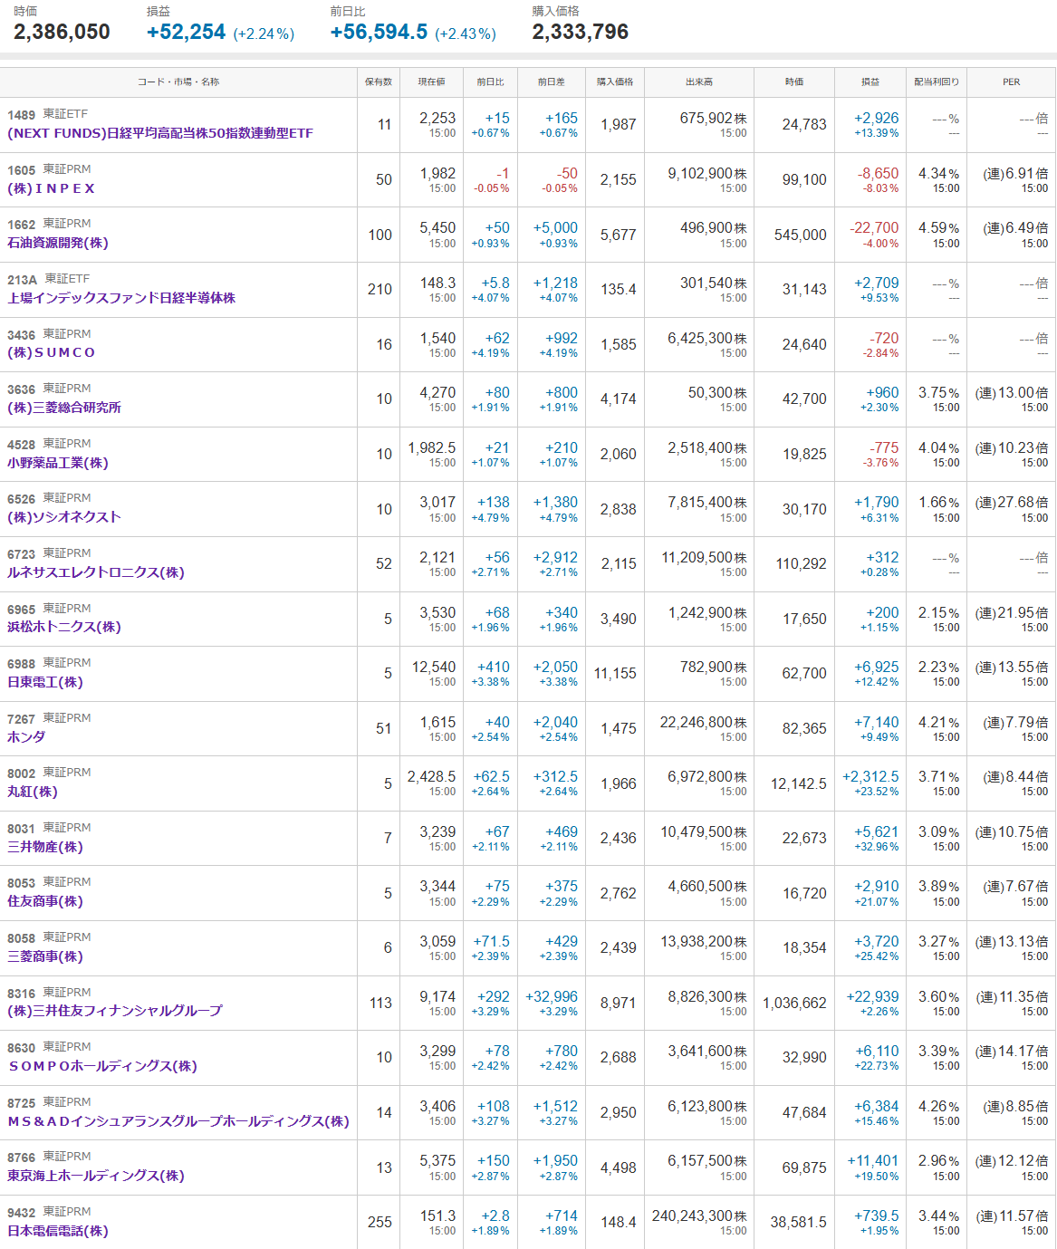Select 三菱商事 purchase price 2,439
Screen dimensions: 1057x1249
[619, 947]
